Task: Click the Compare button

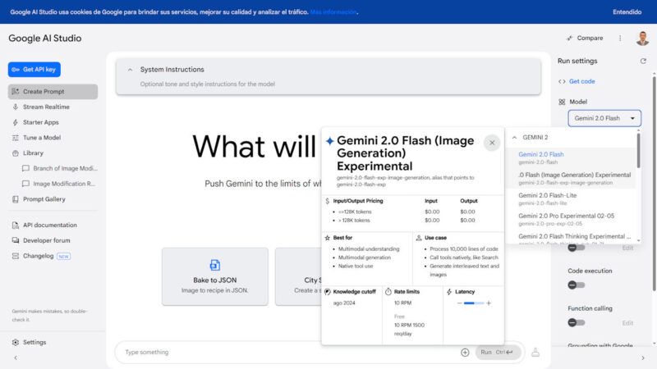Action: [585, 38]
